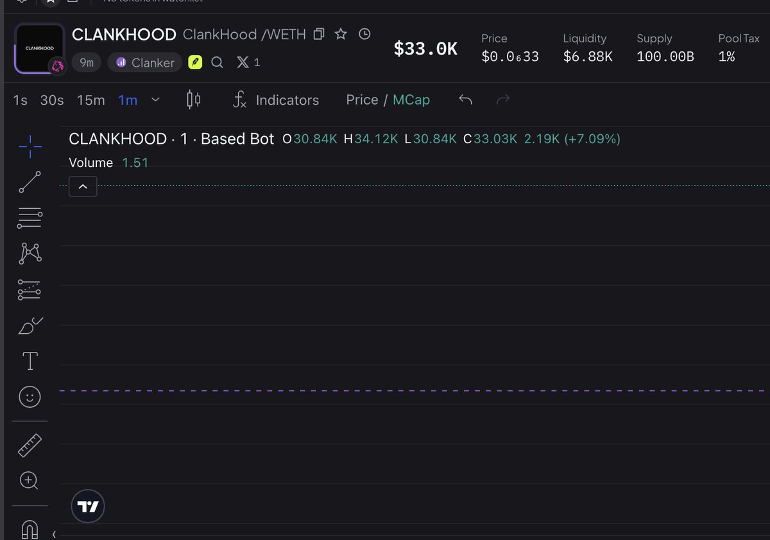Click the Price value in header
Image resolution: width=770 pixels, height=540 pixels.
[x=510, y=57]
